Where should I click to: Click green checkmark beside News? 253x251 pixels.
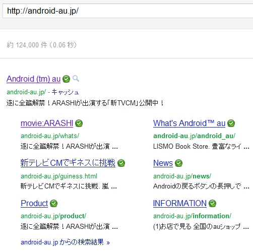[x=178, y=163]
